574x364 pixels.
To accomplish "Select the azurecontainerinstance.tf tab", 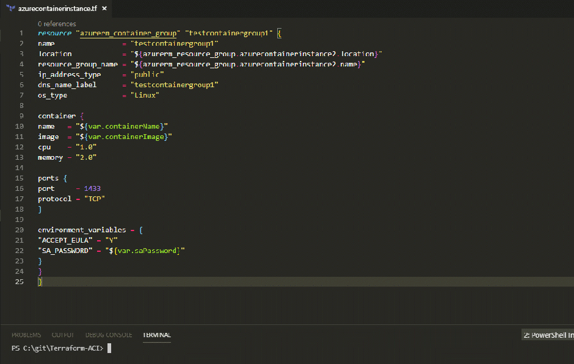I will (x=57, y=9).
